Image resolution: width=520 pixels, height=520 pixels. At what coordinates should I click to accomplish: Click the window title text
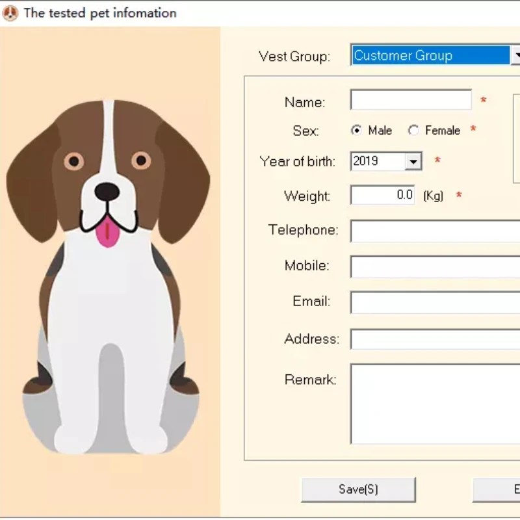[100, 13]
